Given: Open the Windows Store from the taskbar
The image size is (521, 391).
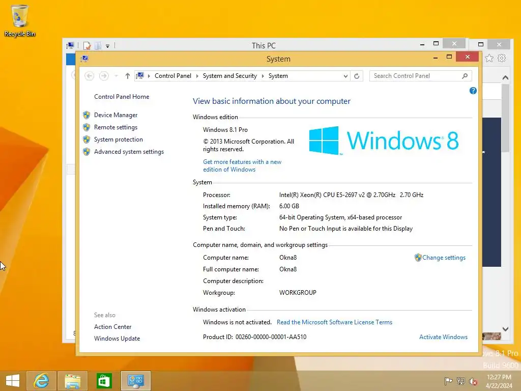Looking at the screenshot, I should [x=104, y=381].
